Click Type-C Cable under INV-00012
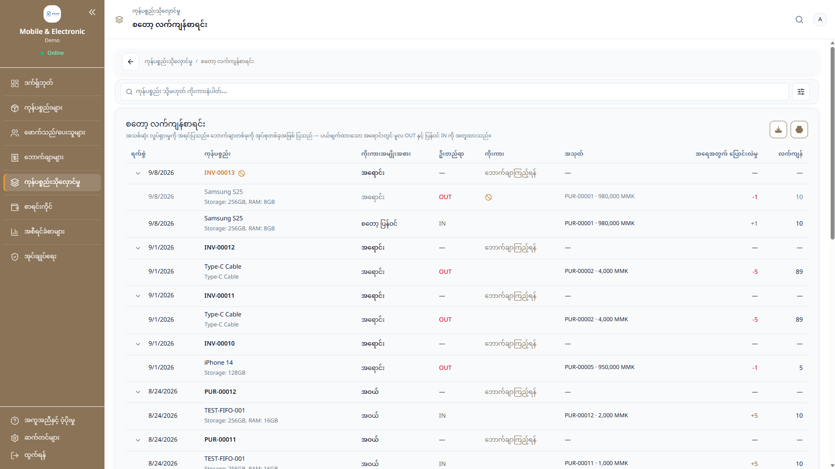 222,266
